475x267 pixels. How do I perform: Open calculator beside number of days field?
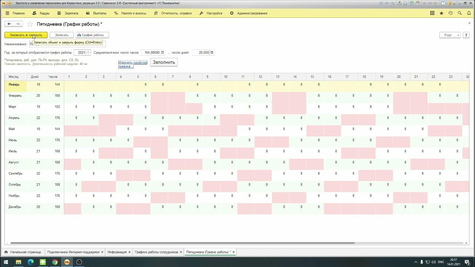212,53
